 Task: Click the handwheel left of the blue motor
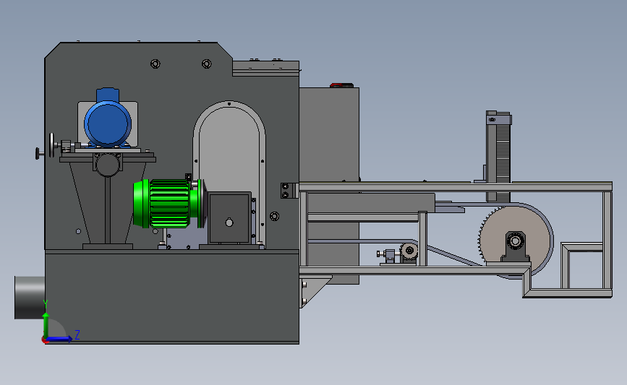pyautogui.click(x=51, y=145)
